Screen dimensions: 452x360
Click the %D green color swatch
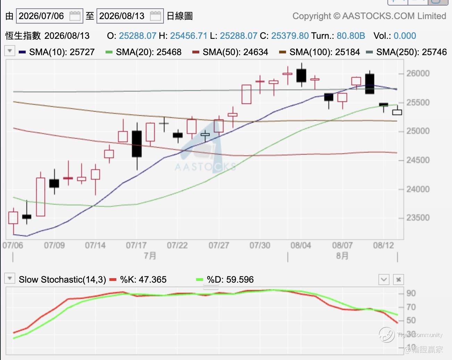(x=200, y=280)
